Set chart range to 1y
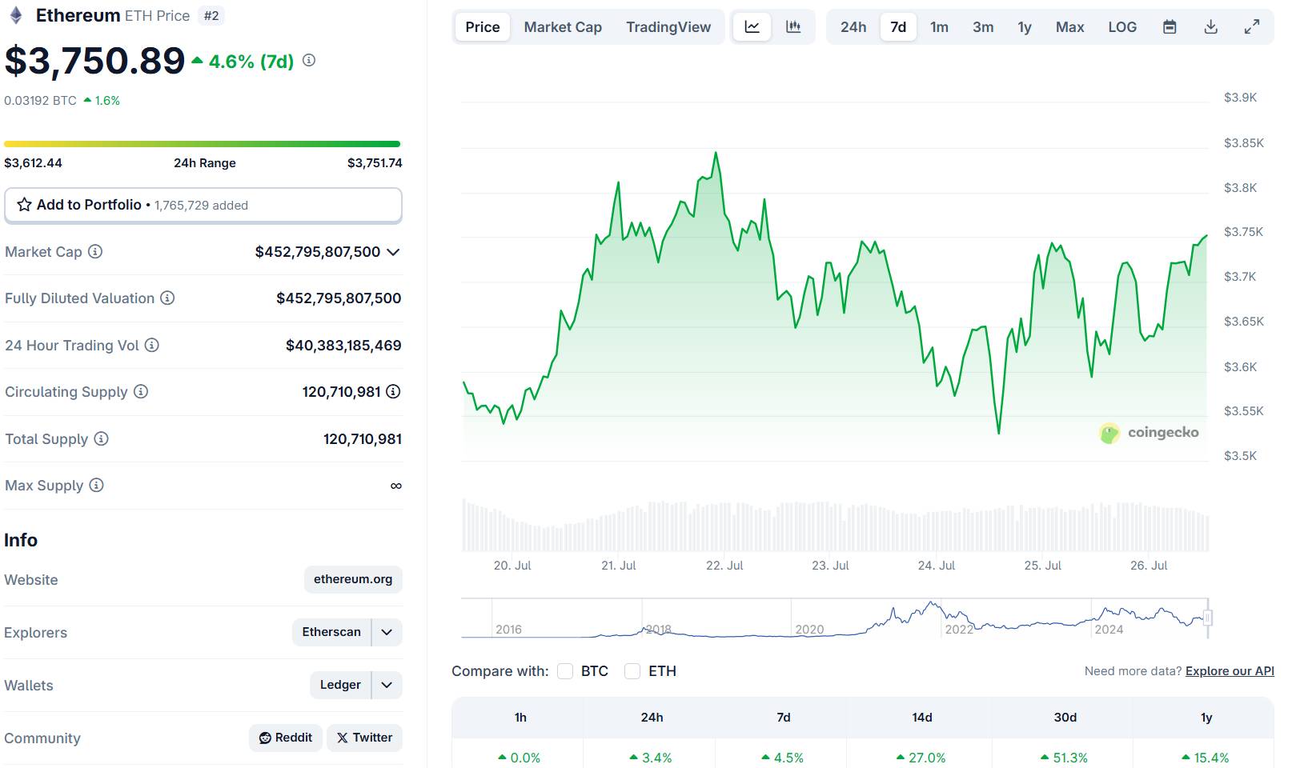Screen dimensions: 1292x768 [1025, 26]
